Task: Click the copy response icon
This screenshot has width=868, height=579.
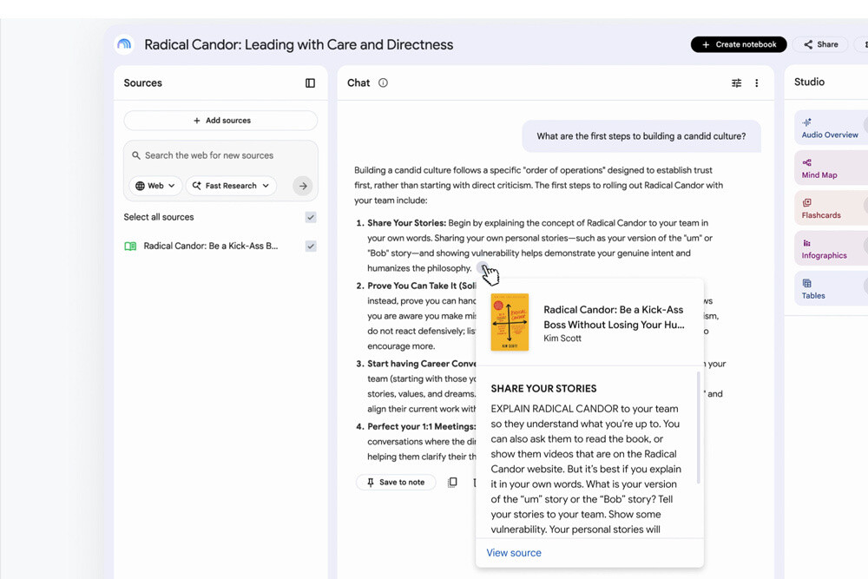Action: click(x=452, y=482)
